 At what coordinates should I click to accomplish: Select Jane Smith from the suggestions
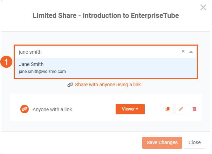(31, 64)
